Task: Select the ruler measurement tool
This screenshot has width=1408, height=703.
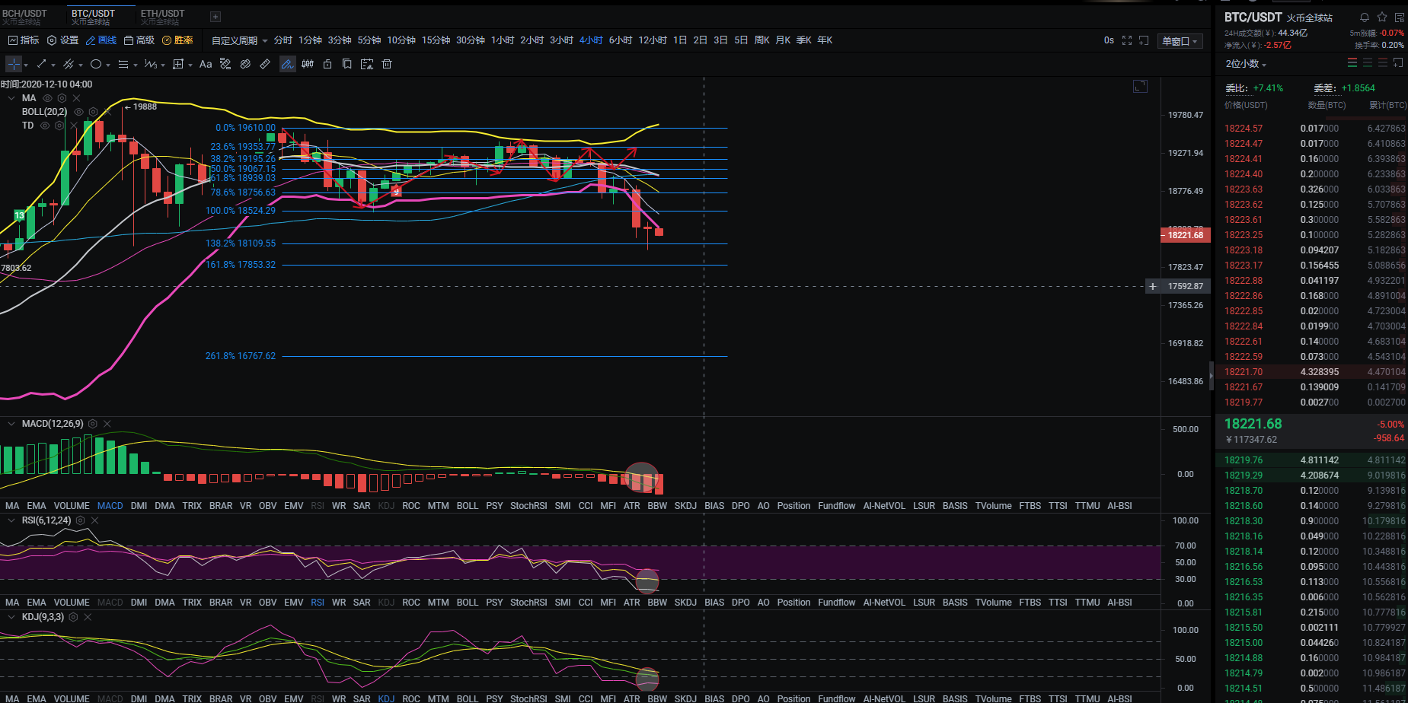Action: pyautogui.click(x=265, y=65)
